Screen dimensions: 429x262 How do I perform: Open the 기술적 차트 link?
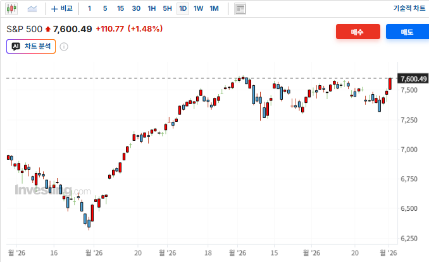pos(409,8)
